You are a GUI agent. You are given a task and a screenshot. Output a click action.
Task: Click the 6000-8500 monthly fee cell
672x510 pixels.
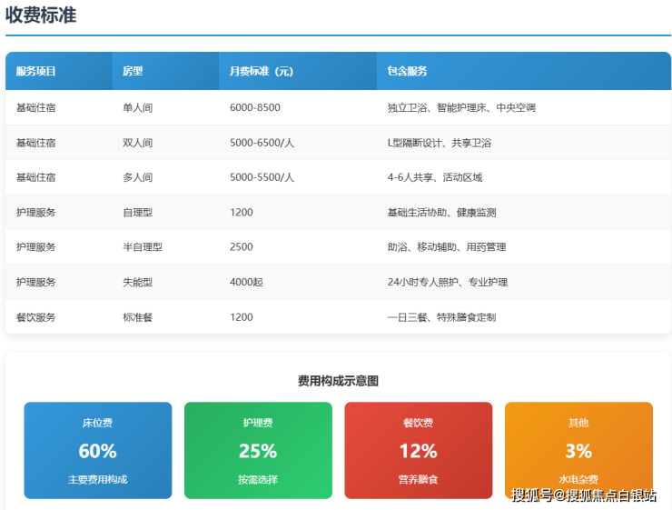click(255, 107)
